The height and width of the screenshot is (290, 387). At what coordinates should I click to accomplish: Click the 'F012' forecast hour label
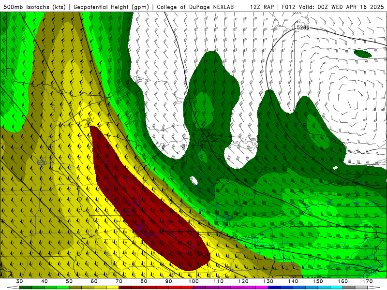click(x=288, y=7)
